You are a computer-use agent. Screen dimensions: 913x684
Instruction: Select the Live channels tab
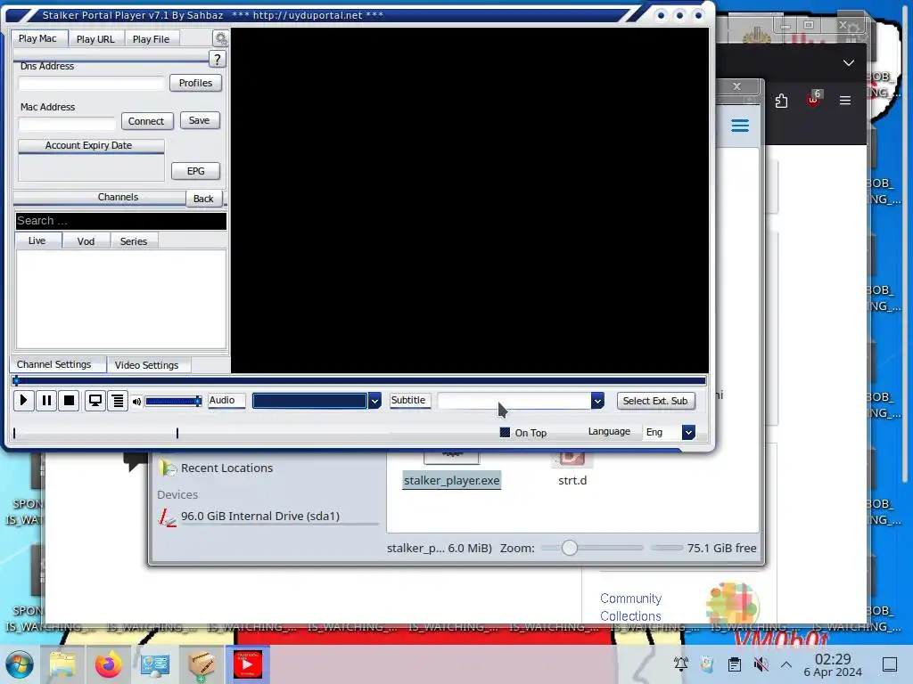[x=37, y=240]
